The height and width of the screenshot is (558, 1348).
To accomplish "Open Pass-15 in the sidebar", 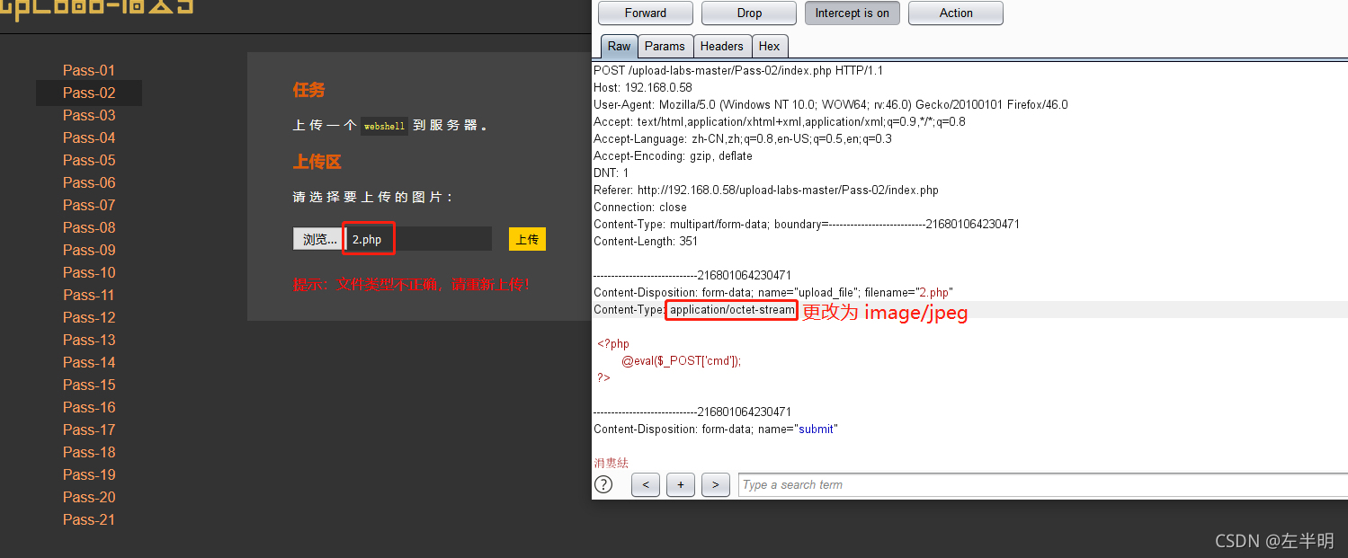I will click(x=89, y=385).
